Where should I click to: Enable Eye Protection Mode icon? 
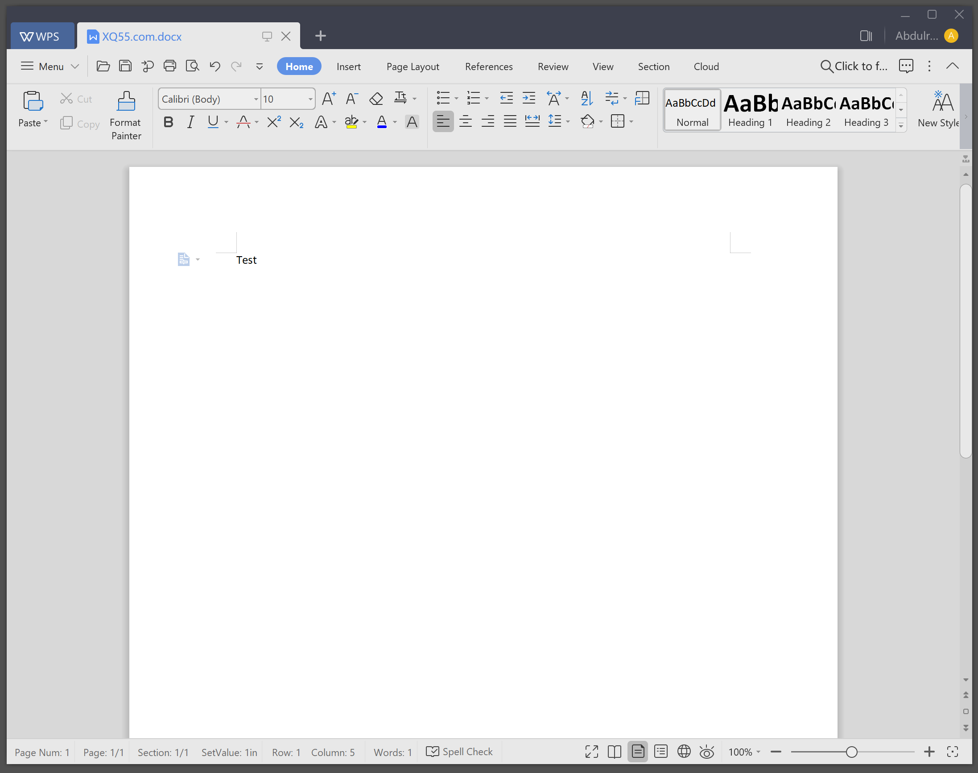click(706, 752)
